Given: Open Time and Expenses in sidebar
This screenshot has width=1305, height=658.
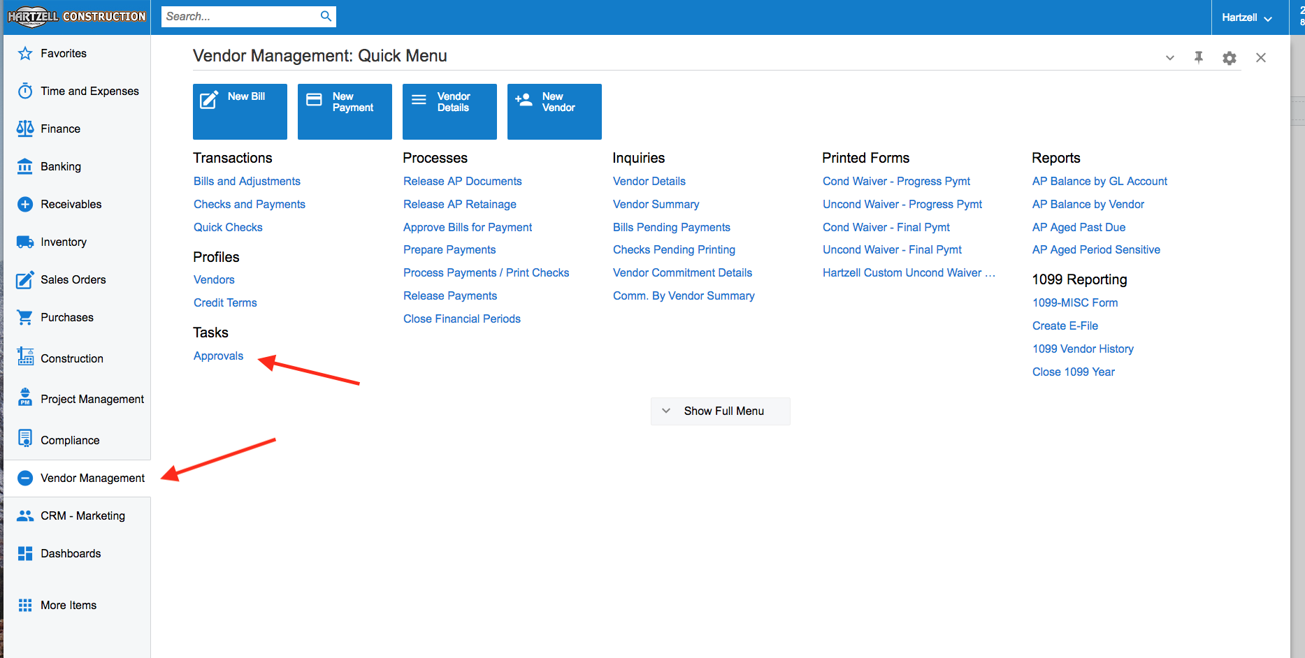Looking at the screenshot, I should [89, 91].
